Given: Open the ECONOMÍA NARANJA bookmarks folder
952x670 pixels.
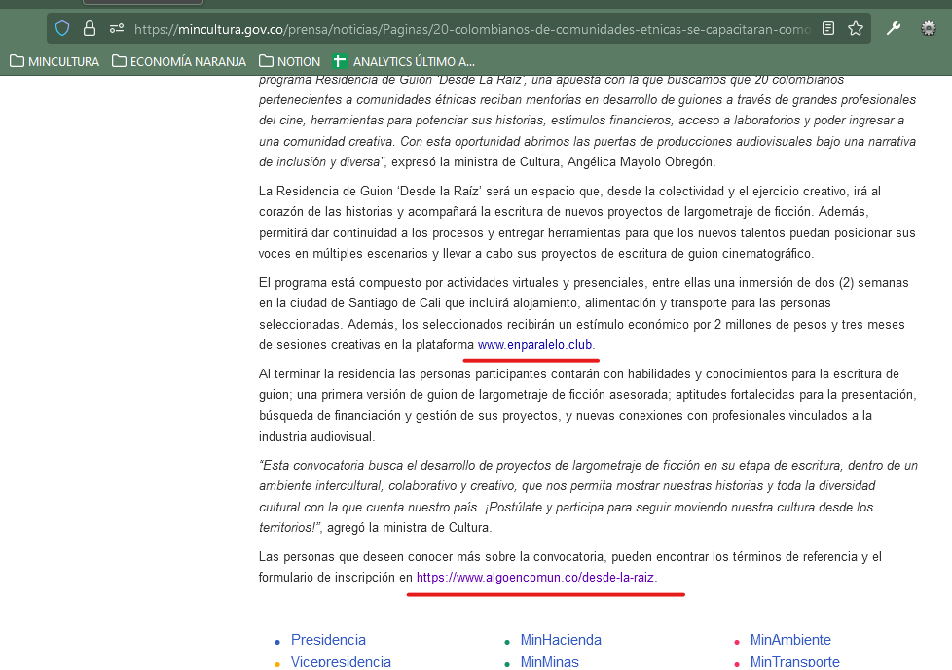Looking at the screenshot, I should coord(179,62).
